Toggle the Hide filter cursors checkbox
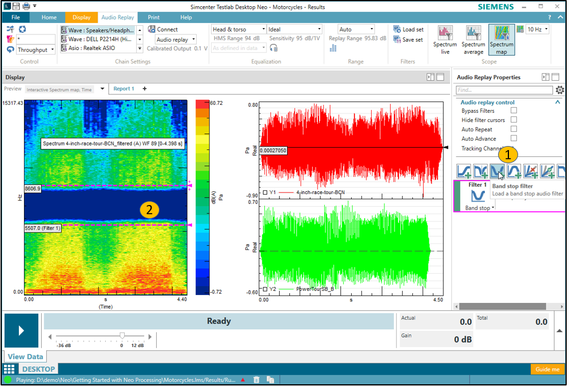 click(514, 120)
